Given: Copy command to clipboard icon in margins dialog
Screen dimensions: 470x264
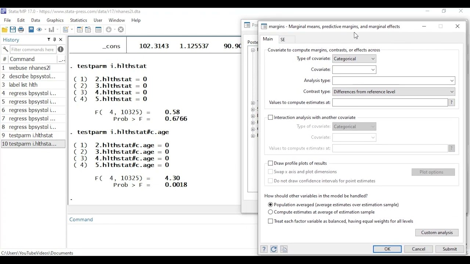Looking at the screenshot, I should point(283,249).
